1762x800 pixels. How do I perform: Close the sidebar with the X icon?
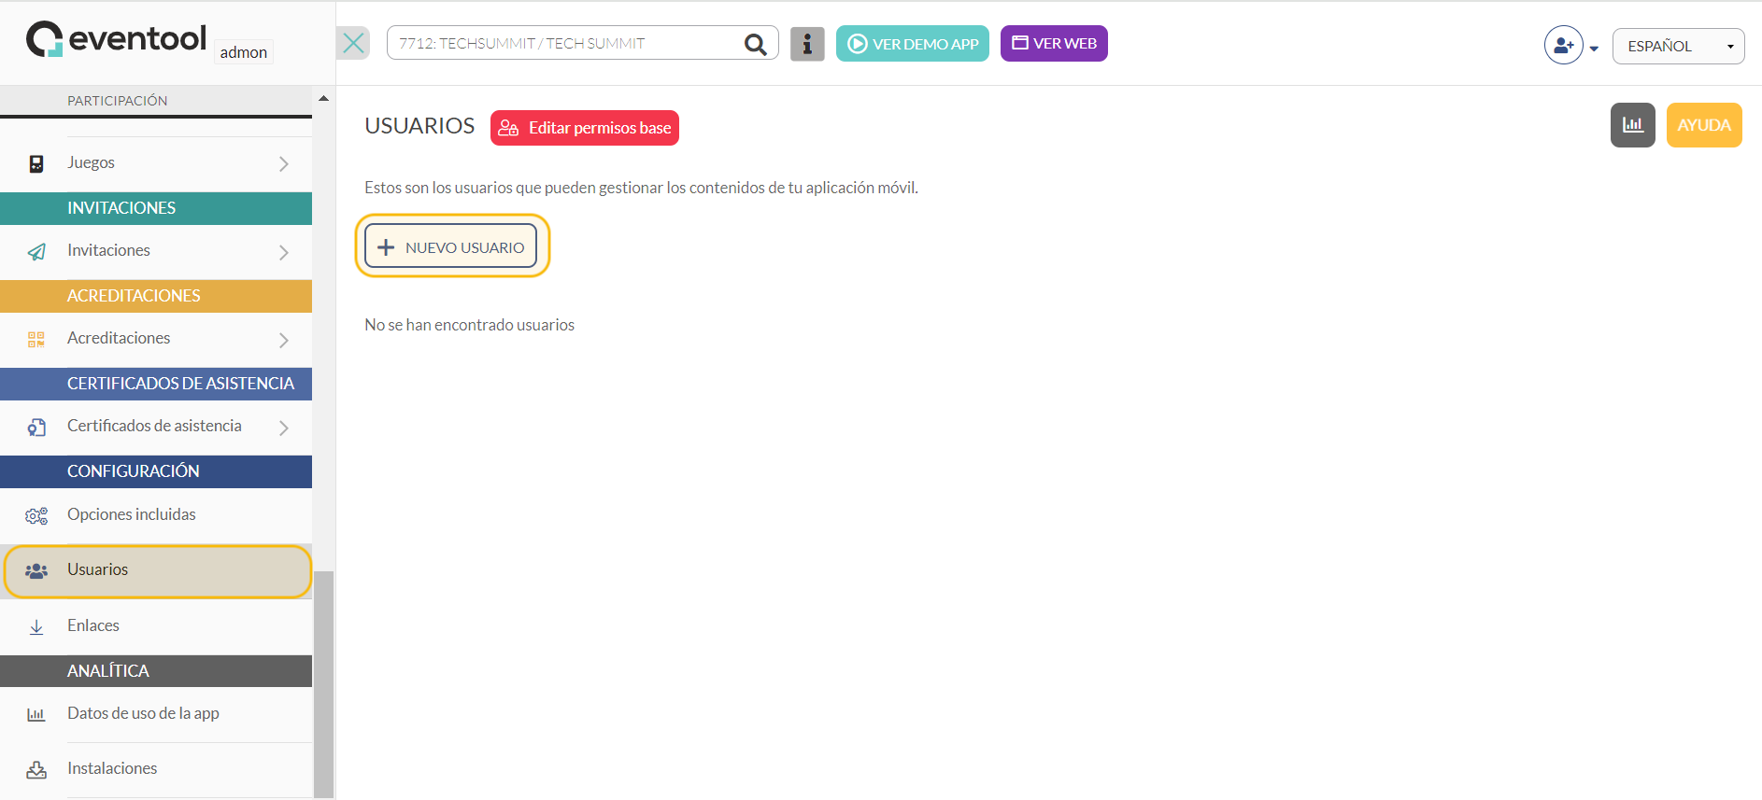coord(353,43)
